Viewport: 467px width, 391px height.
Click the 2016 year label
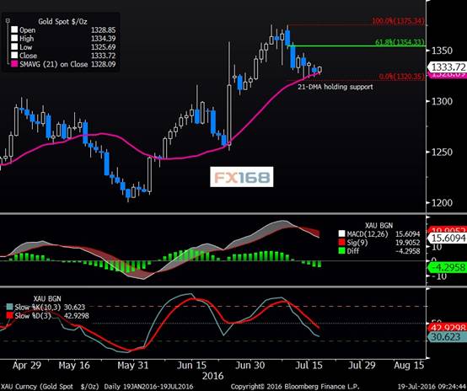(x=212, y=376)
